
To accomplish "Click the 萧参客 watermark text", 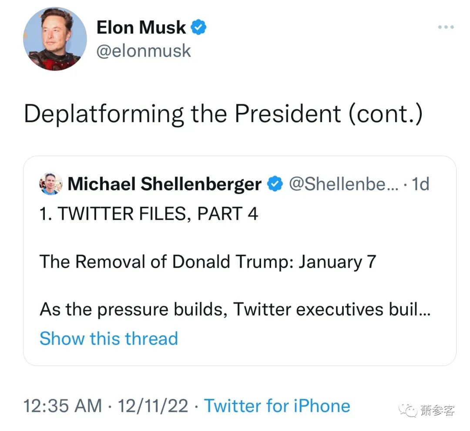I will click(x=437, y=411).
